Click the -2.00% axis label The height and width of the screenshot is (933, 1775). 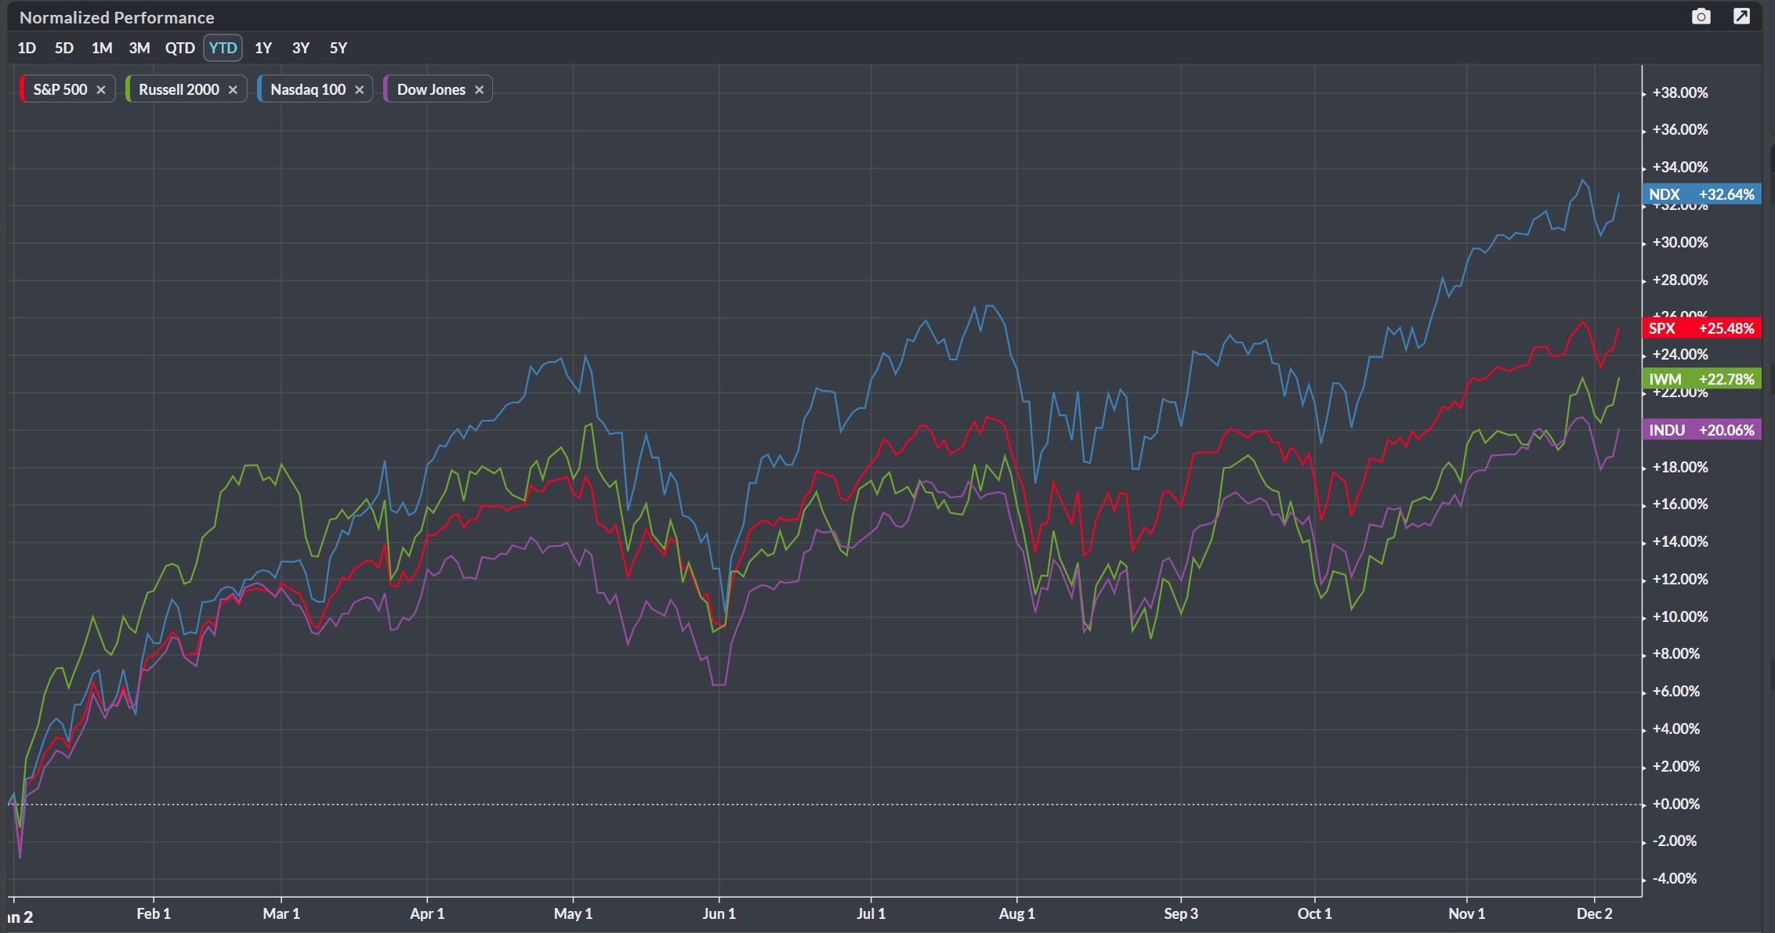coord(1675,841)
